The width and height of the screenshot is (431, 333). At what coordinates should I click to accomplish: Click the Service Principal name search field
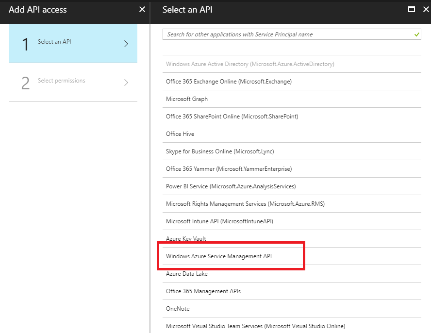click(292, 34)
